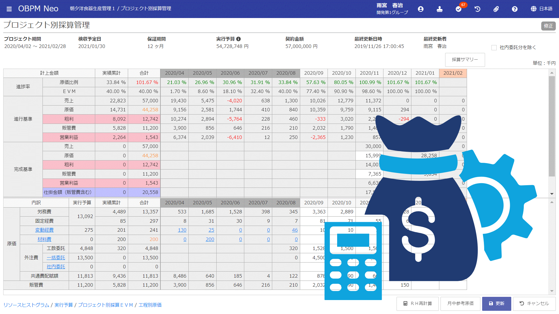559x314 pixels.
Task: Click the ＲＨ再計算 button
Action: (418, 304)
